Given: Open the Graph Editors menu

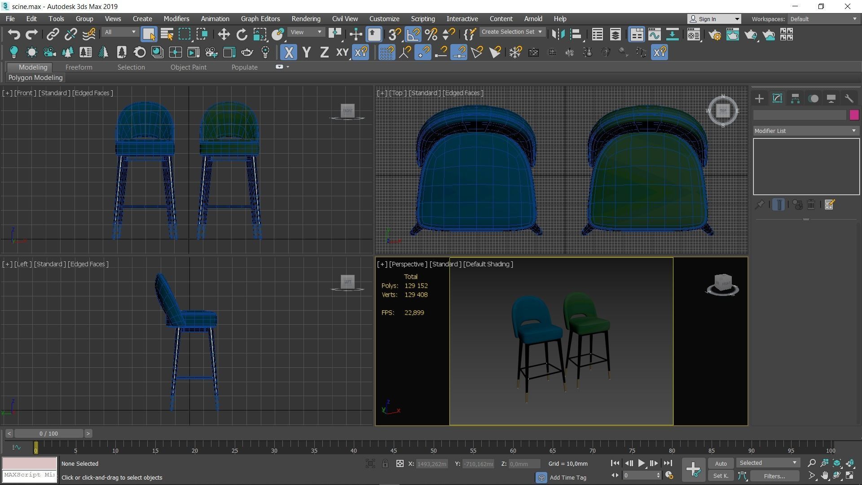Looking at the screenshot, I should point(260,19).
